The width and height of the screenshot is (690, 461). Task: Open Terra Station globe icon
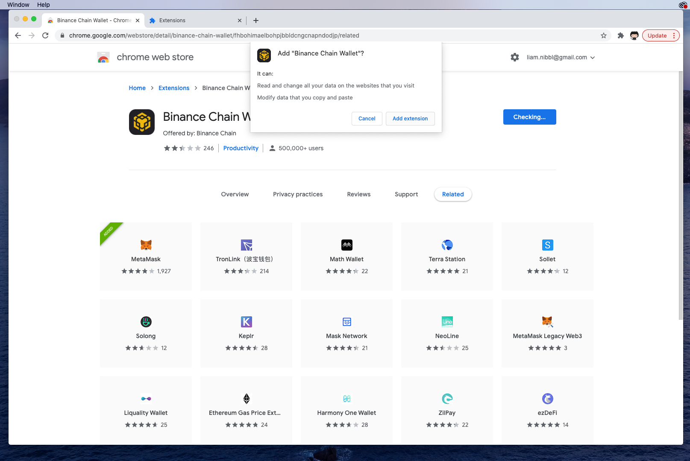[x=447, y=245]
